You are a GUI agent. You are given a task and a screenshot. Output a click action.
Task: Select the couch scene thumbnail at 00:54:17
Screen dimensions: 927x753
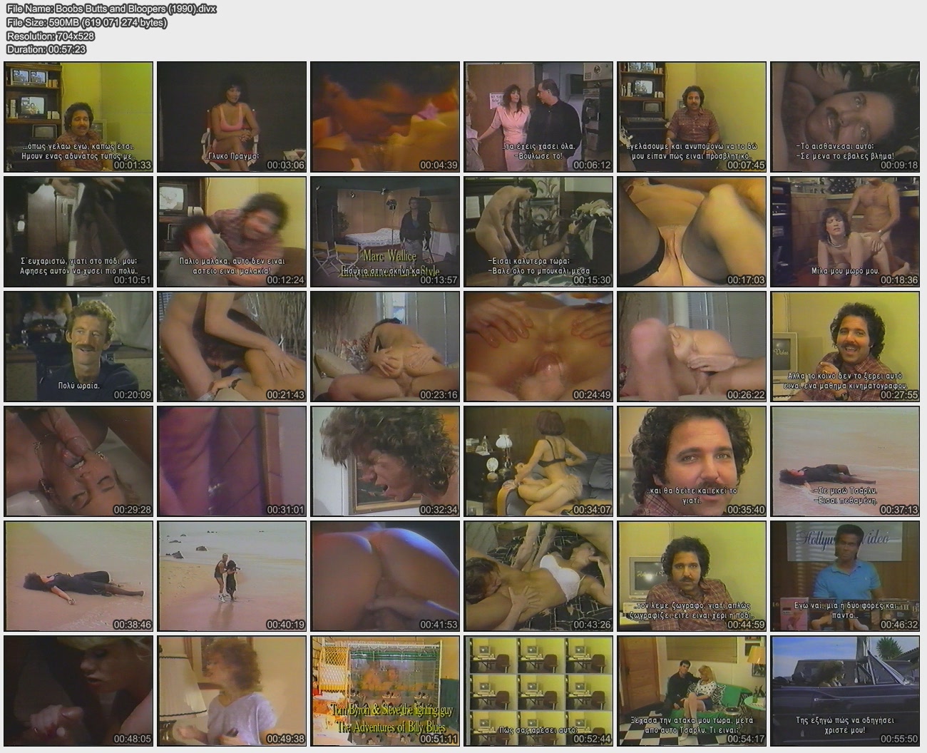[692, 692]
